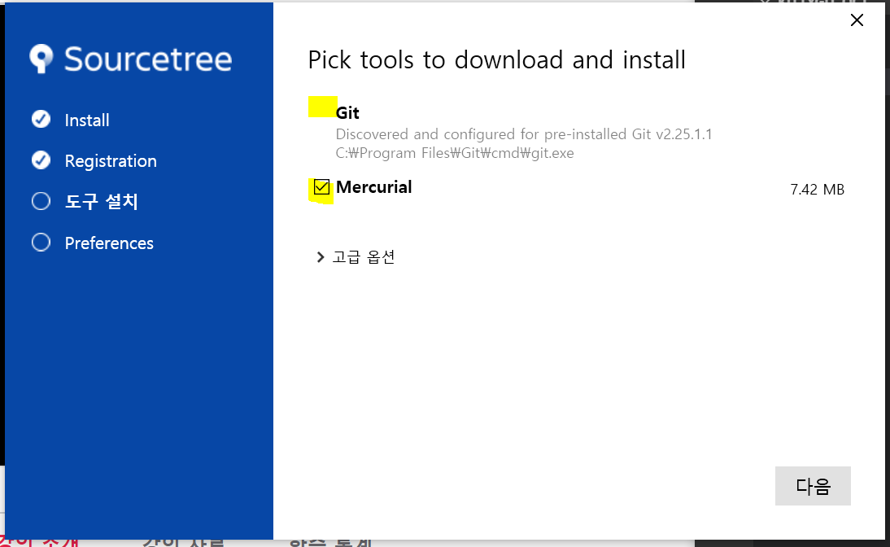Click the Mercurial tool name
Viewport: 890px width, 547px height.
tap(374, 187)
